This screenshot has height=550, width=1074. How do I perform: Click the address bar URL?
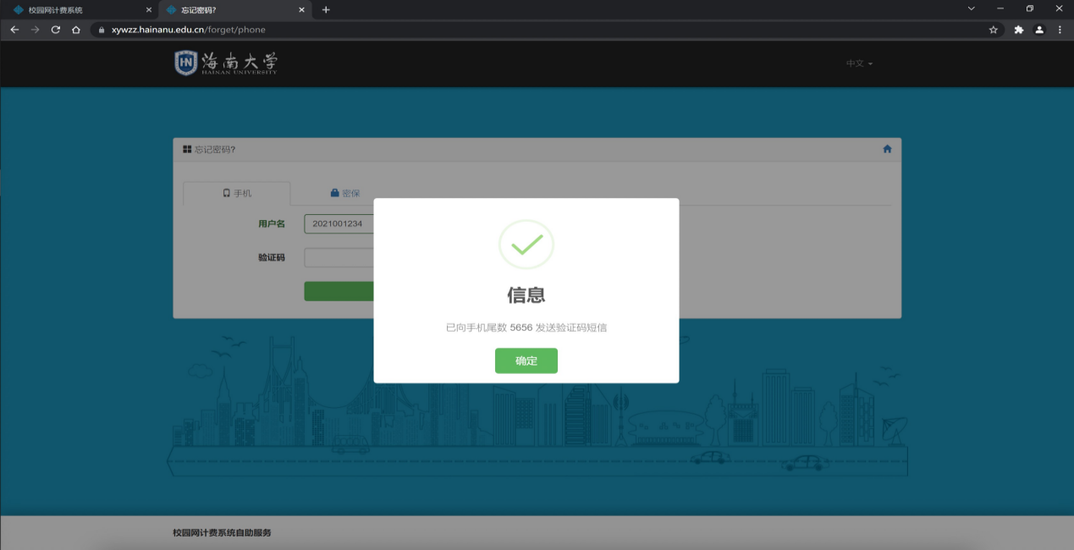pyautogui.click(x=189, y=30)
